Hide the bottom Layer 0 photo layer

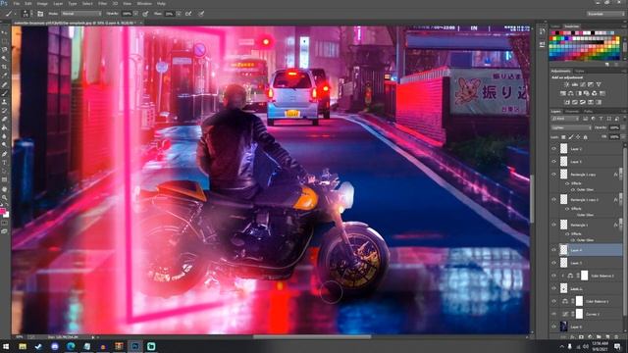553,327
